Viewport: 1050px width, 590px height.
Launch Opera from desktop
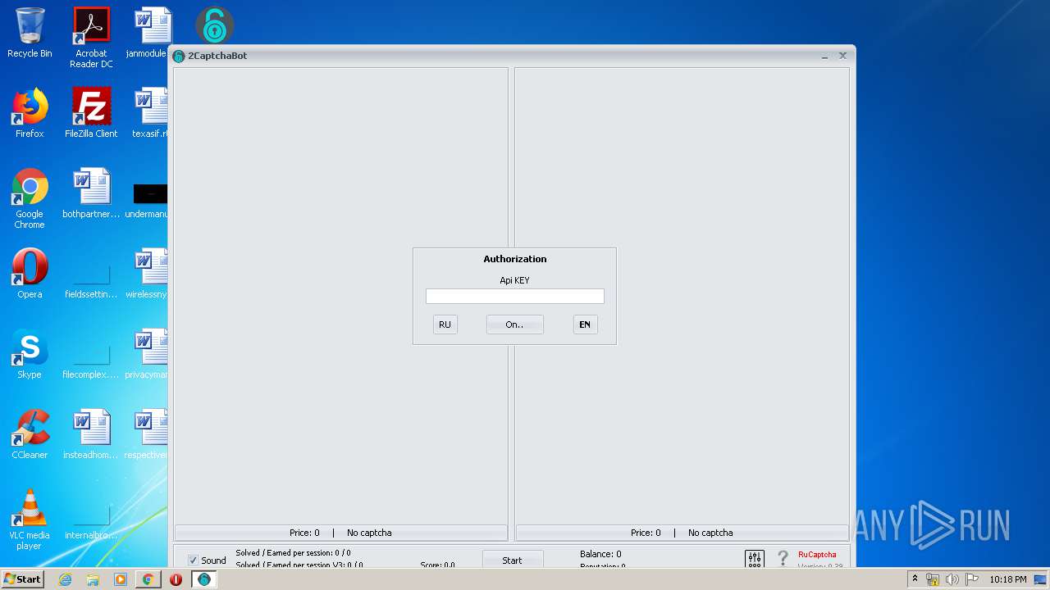(30, 274)
